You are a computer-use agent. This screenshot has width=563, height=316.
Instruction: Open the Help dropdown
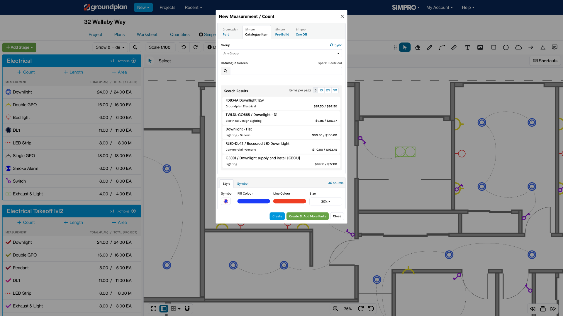[x=468, y=7]
